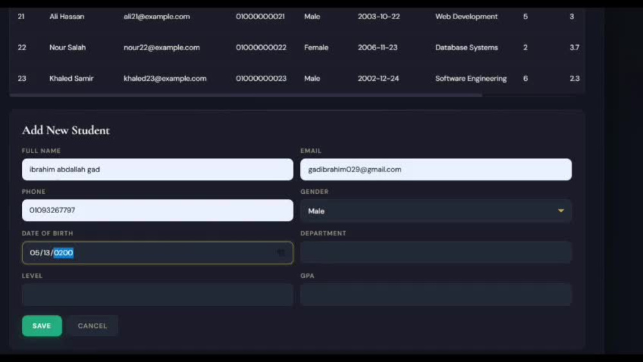Click the Phone input field
Viewport: 643px width, 362px height.
point(158,211)
